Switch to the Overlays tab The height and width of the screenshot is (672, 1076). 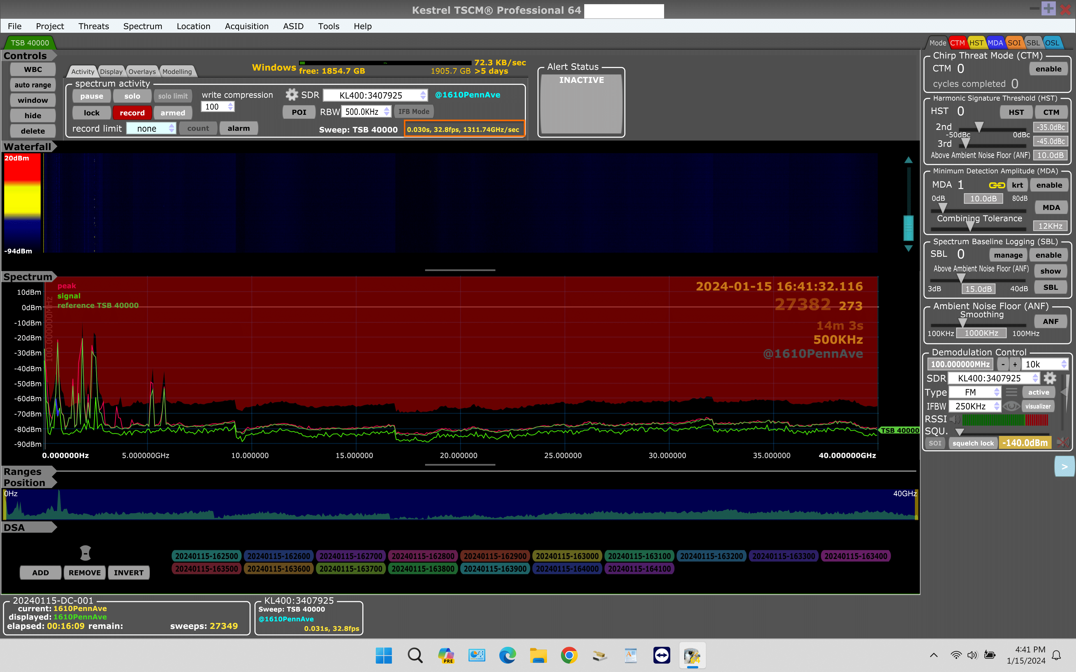pyautogui.click(x=142, y=72)
